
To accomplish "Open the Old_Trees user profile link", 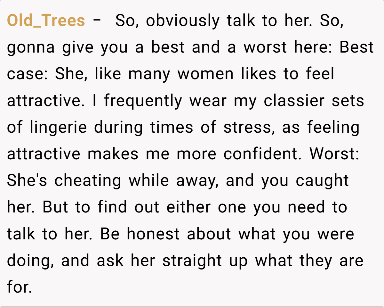I will (x=46, y=21).
